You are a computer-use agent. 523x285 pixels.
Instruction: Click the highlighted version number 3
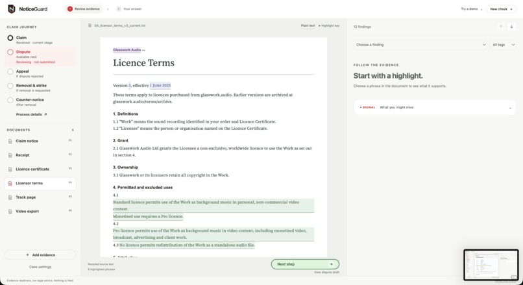point(130,86)
